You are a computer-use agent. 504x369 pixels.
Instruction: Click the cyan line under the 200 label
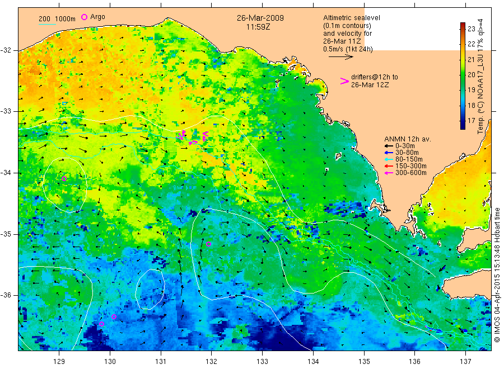coord(47,24)
